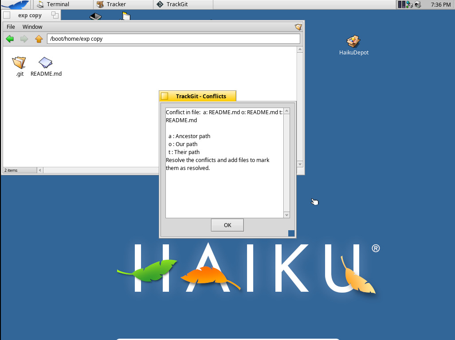Switch to Tracker in the Deskbar

[x=123, y=4]
